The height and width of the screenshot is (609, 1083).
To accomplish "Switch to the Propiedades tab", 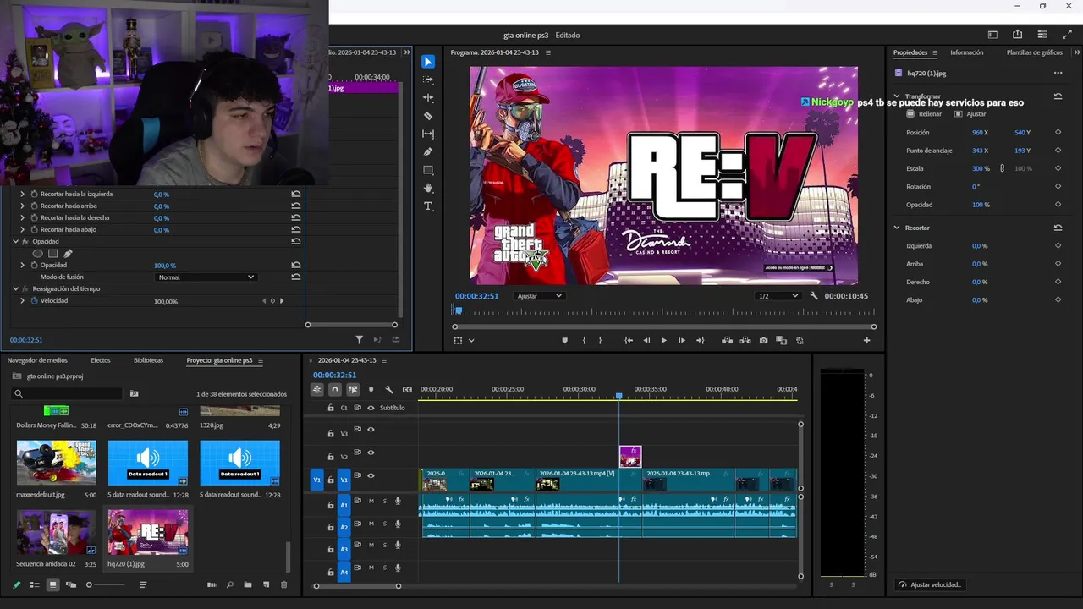I will click(910, 52).
